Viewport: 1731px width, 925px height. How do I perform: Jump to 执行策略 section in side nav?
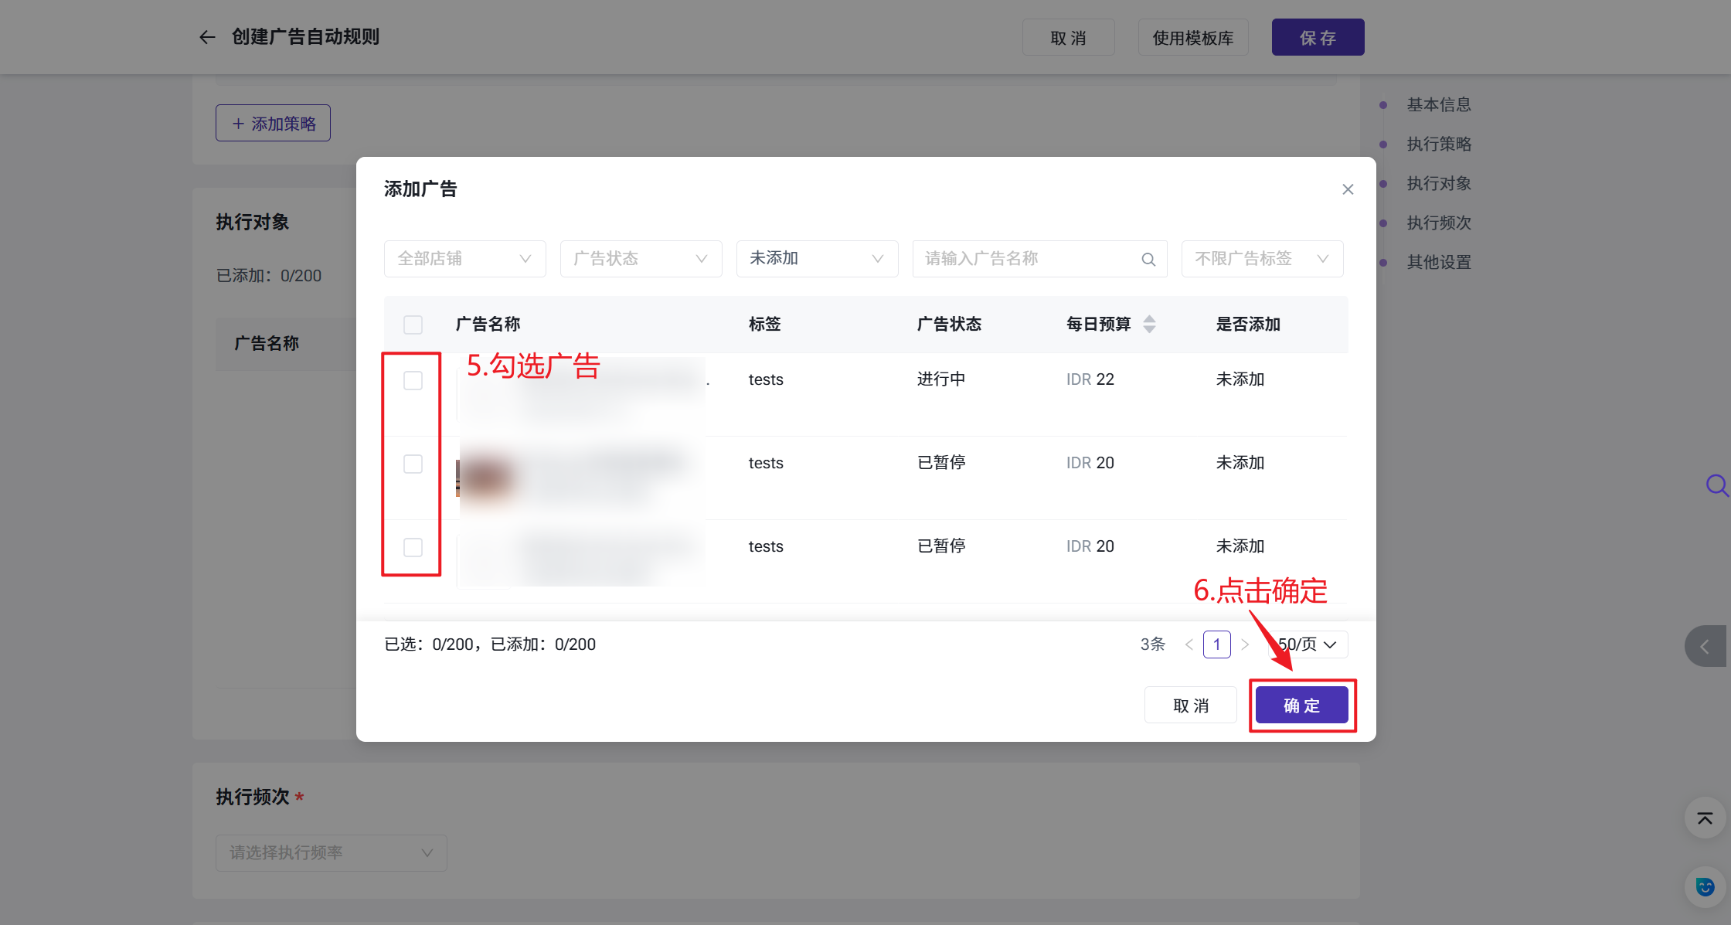click(1438, 144)
